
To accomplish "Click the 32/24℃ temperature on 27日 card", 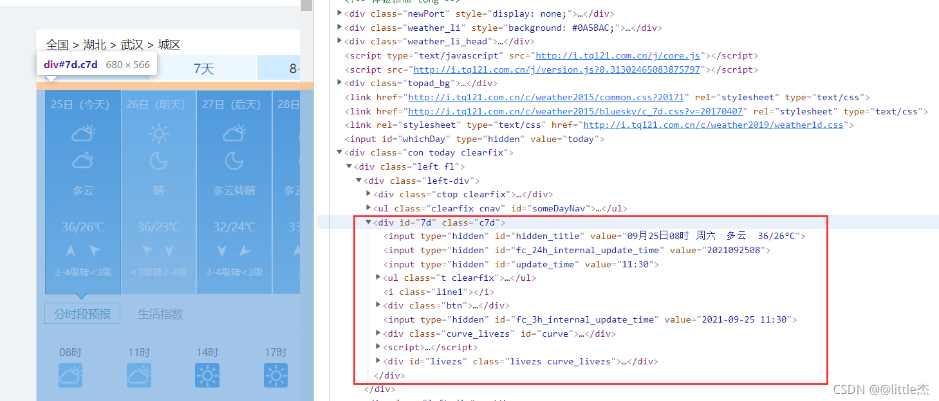I will point(234,227).
